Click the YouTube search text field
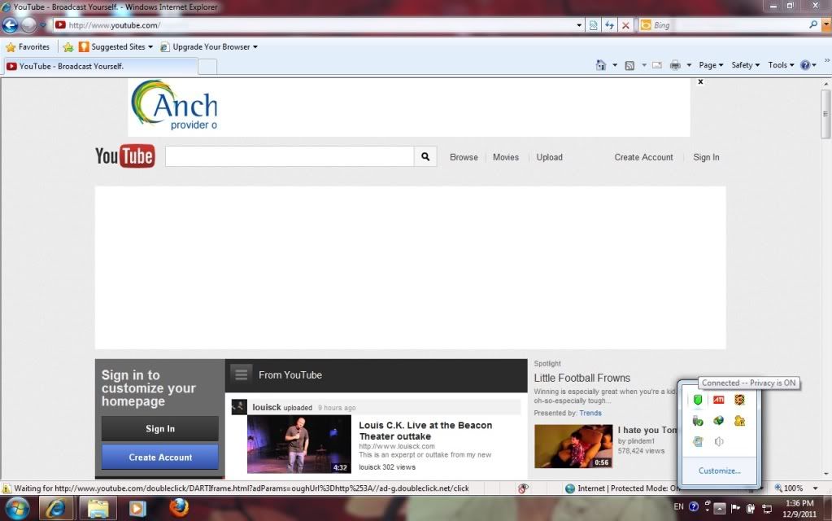This screenshot has height=521, width=832. click(290, 156)
